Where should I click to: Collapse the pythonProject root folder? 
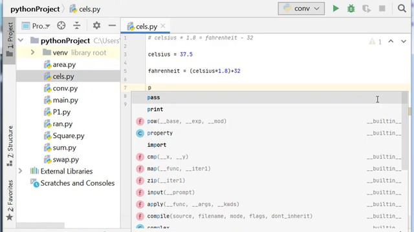(21, 41)
